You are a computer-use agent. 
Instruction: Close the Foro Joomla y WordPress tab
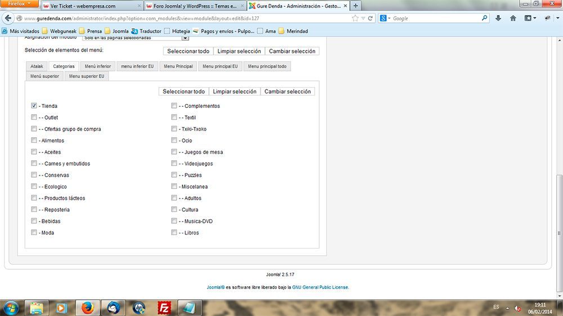pos(242,6)
